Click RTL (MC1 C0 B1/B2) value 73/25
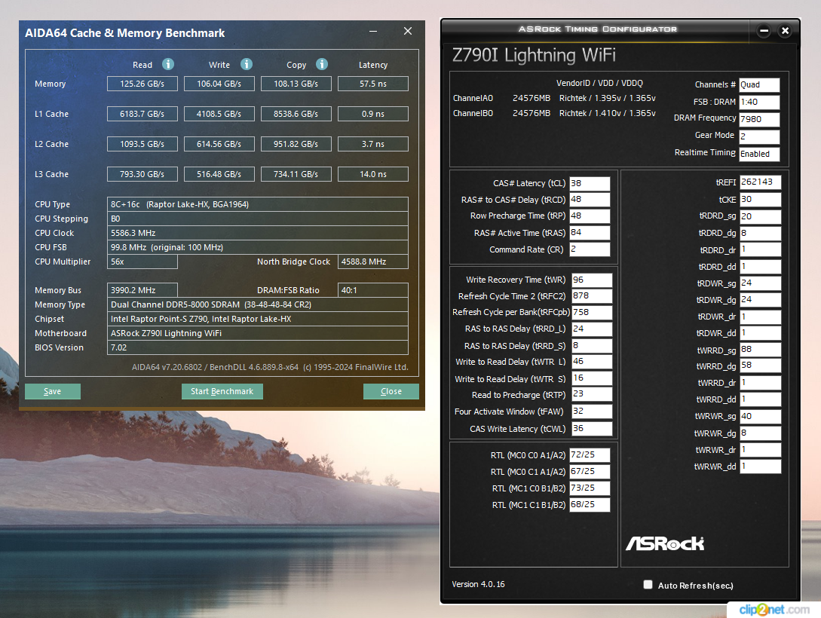Screen dimensions: 821x618 (590, 488)
